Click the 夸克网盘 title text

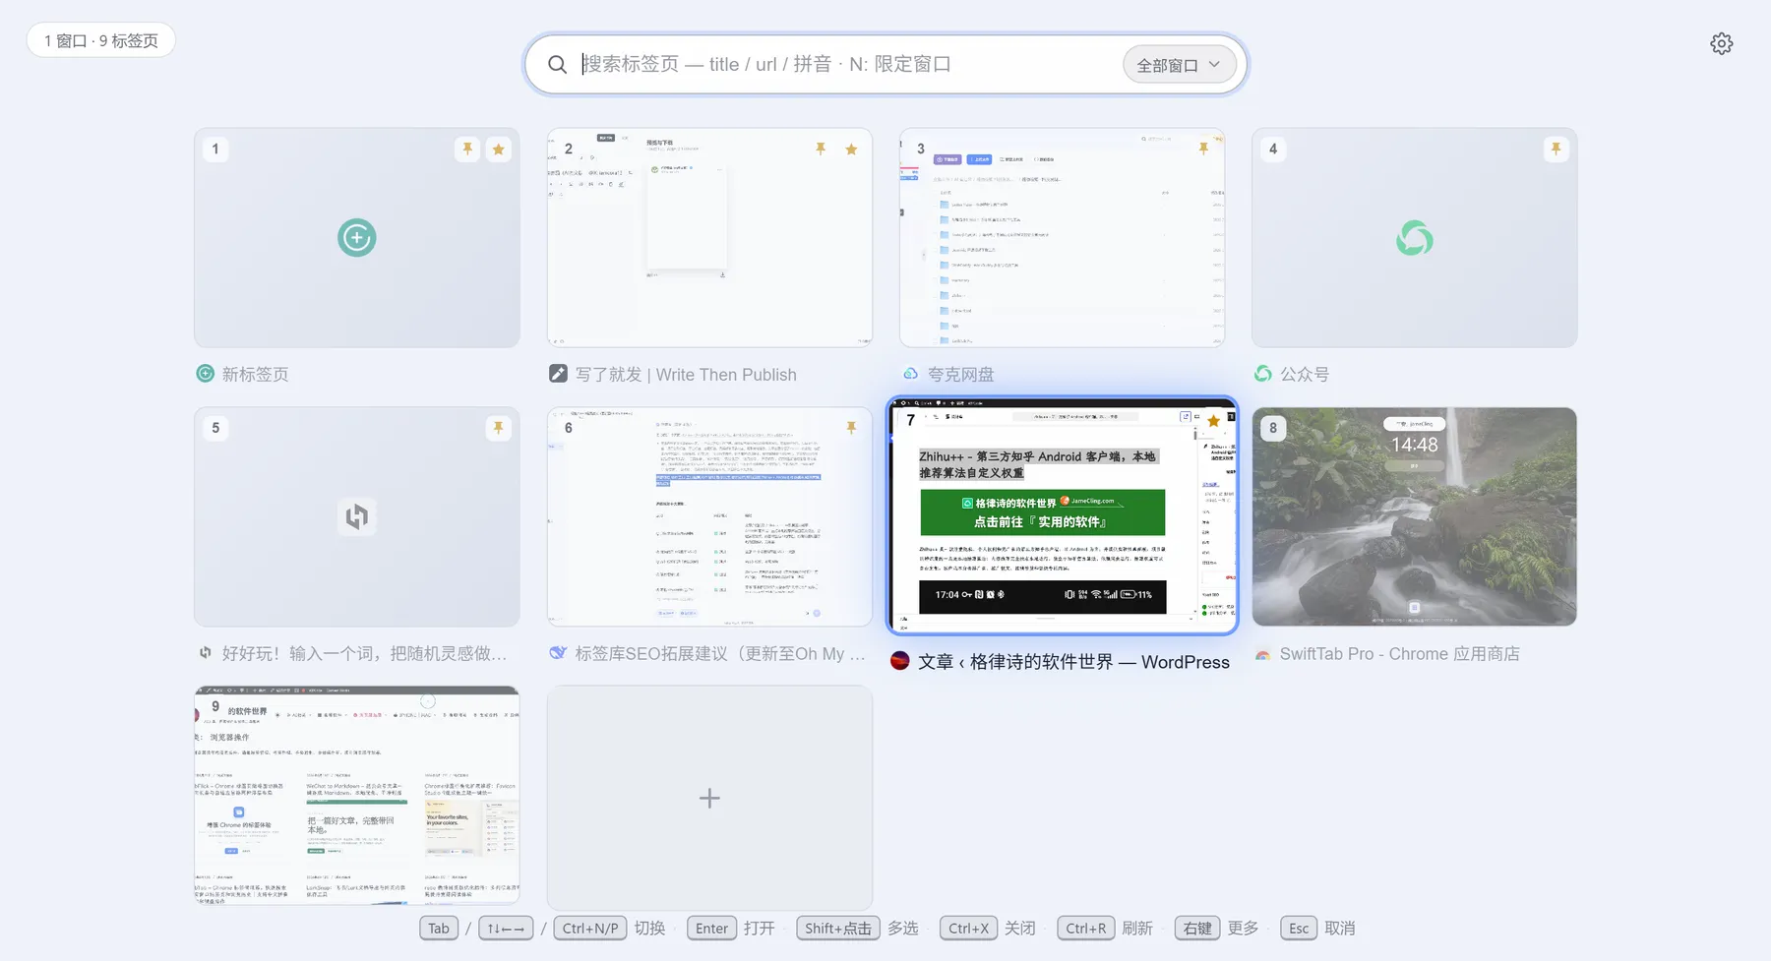click(960, 375)
